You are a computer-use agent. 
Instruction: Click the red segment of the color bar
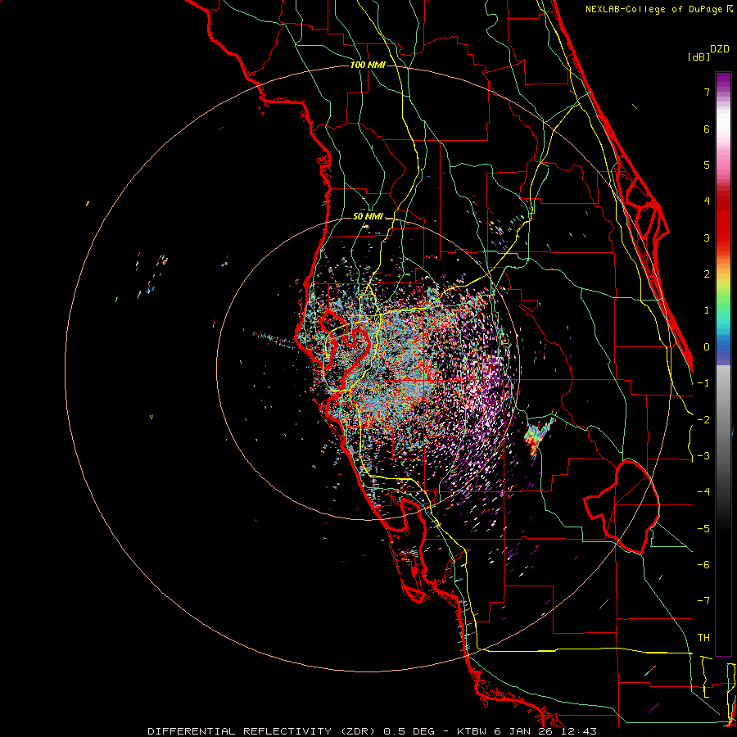pos(723,221)
